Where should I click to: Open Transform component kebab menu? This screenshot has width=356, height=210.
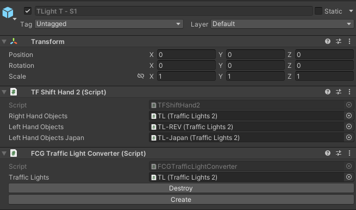point(349,41)
